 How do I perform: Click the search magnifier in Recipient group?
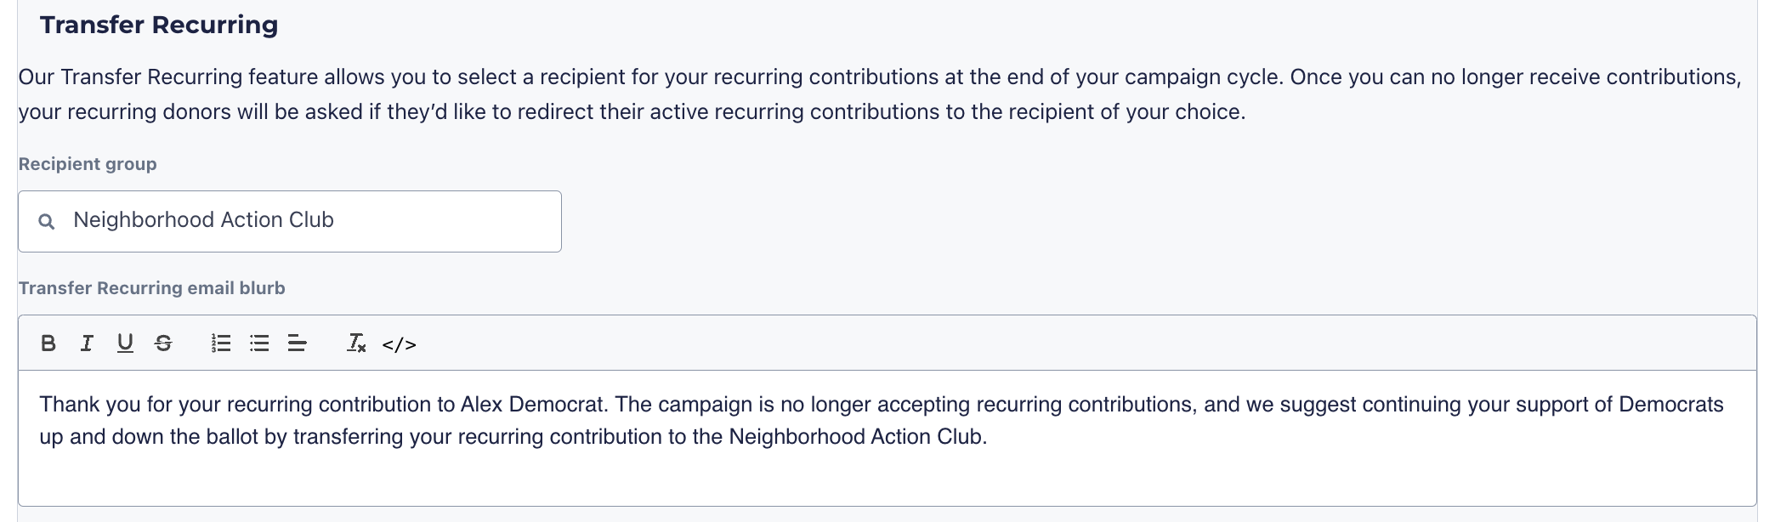47,222
